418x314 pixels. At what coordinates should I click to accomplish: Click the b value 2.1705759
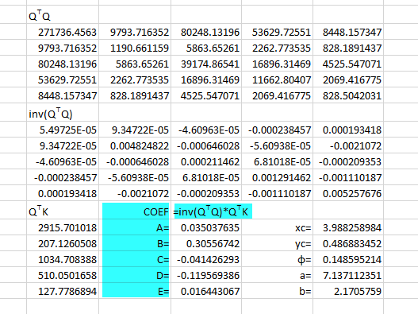(348, 291)
